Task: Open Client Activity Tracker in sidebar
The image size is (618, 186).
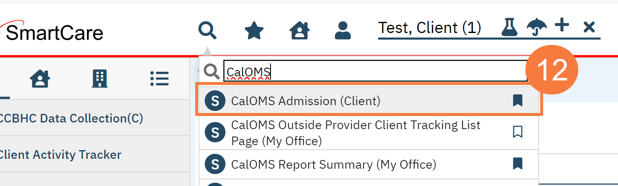Action: point(60,155)
